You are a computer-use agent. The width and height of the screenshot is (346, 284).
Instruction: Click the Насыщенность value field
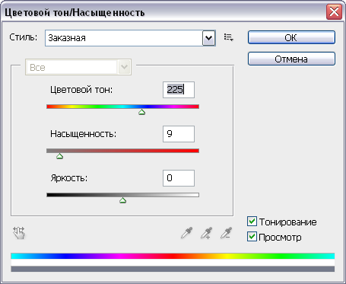[x=179, y=134]
